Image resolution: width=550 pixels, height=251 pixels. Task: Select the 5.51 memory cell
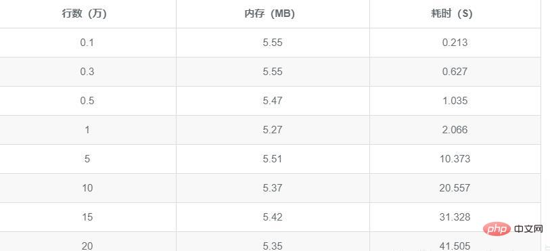[x=273, y=159]
